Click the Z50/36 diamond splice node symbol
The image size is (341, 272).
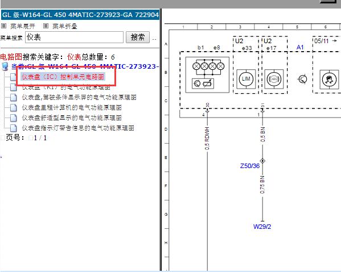click(x=262, y=161)
